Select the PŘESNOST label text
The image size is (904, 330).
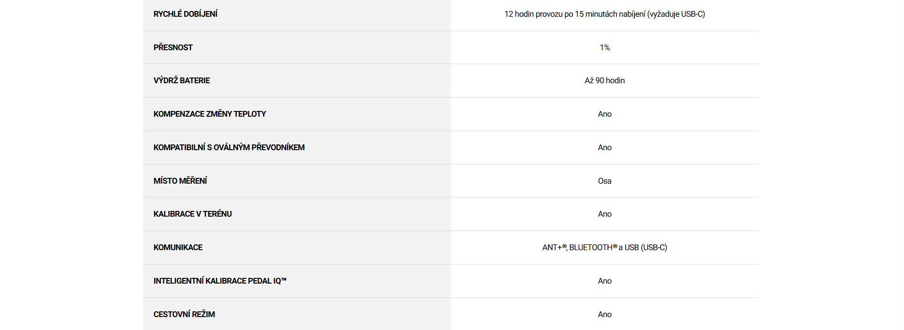[173, 47]
